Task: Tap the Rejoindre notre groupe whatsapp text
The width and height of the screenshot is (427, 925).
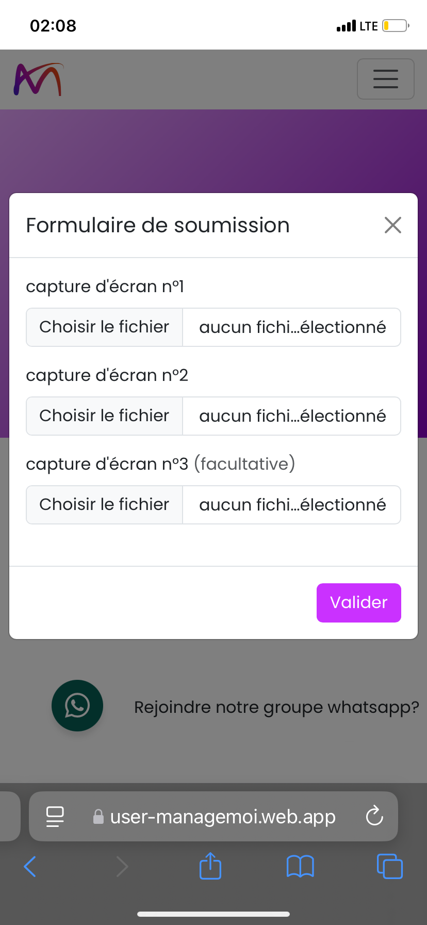Action: (276, 707)
